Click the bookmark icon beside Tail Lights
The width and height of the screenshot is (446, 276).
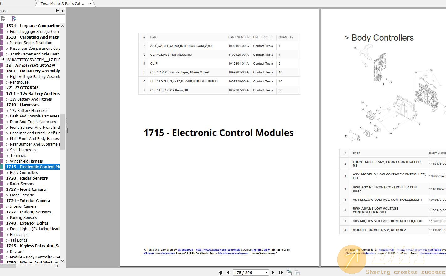(x=2, y=240)
